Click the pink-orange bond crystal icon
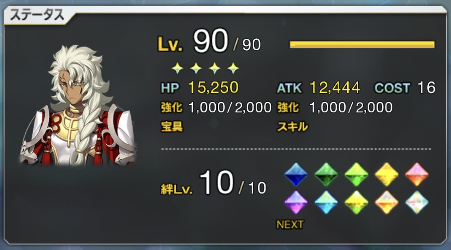Screen dimensions: 451x250 tap(417, 175)
